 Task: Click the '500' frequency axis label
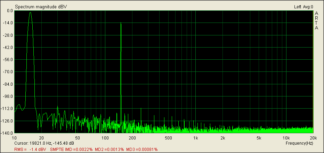[168, 138]
